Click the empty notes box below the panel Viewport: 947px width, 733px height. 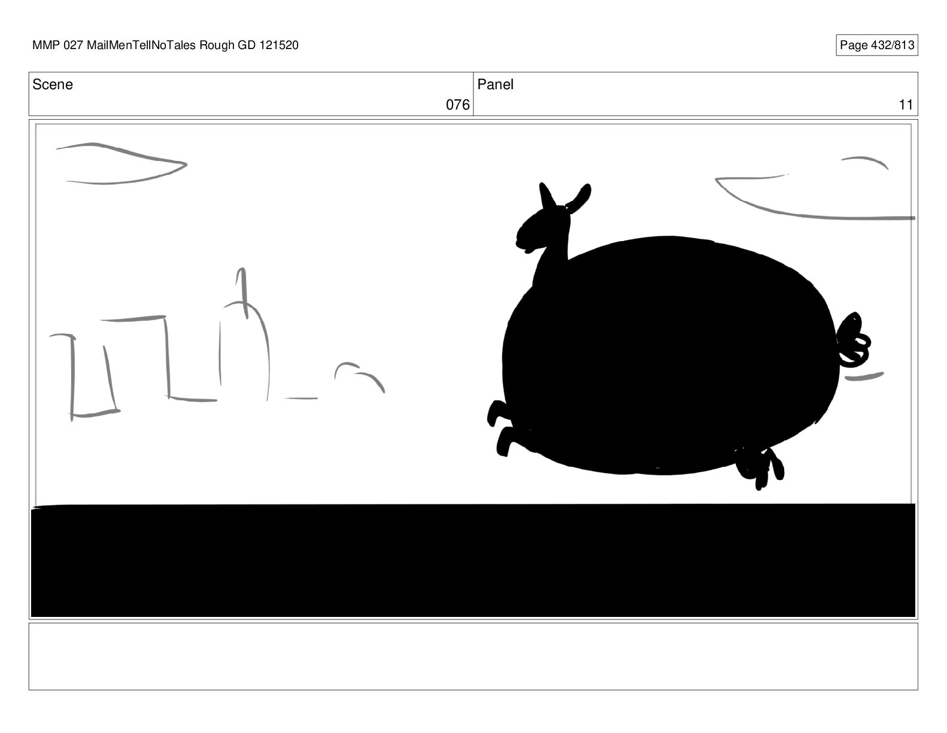[473, 656]
